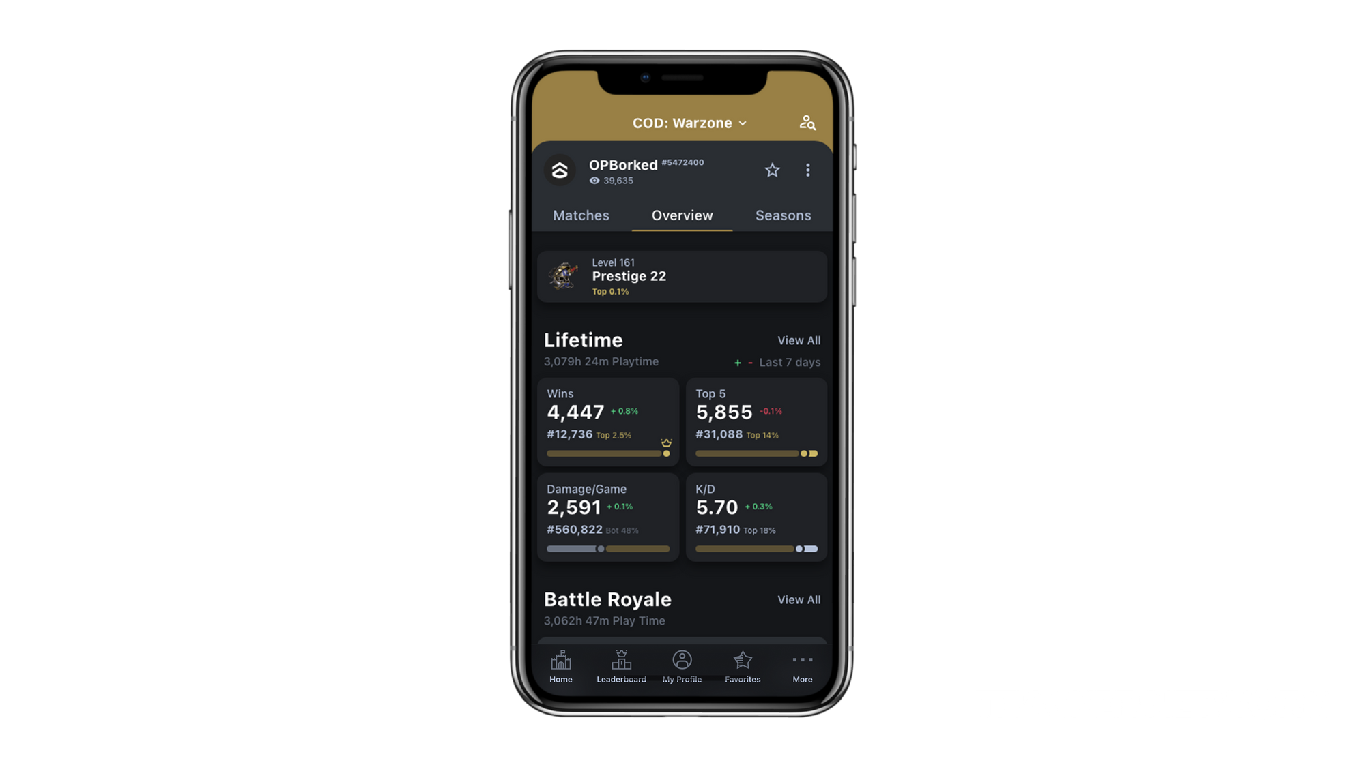The width and height of the screenshot is (1365, 767).
Task: Tap the Prestige 22 level badge thumbnail
Action: point(564,276)
